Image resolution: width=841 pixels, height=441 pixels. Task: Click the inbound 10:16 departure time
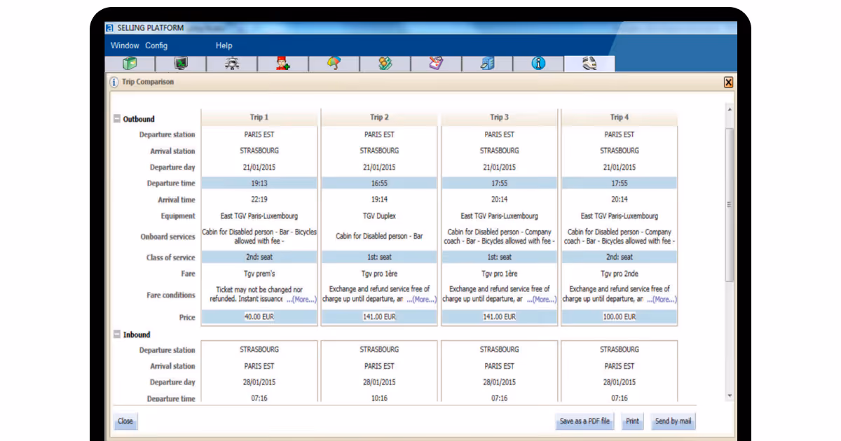tap(379, 398)
